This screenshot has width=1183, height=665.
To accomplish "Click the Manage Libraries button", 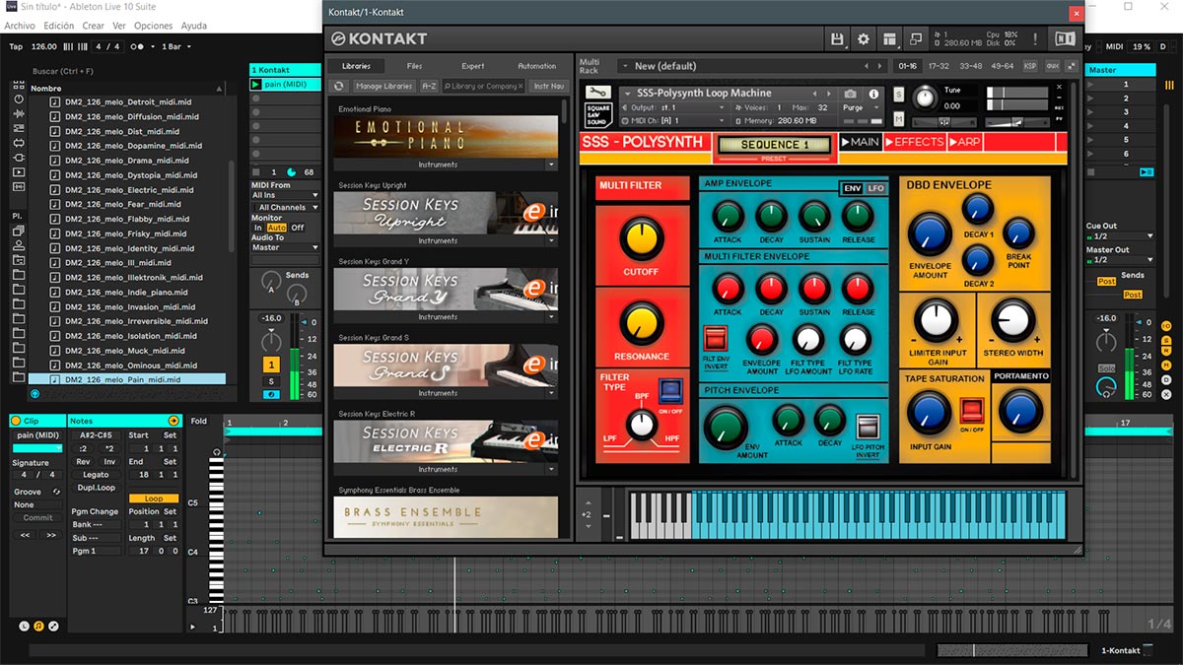I will (384, 87).
